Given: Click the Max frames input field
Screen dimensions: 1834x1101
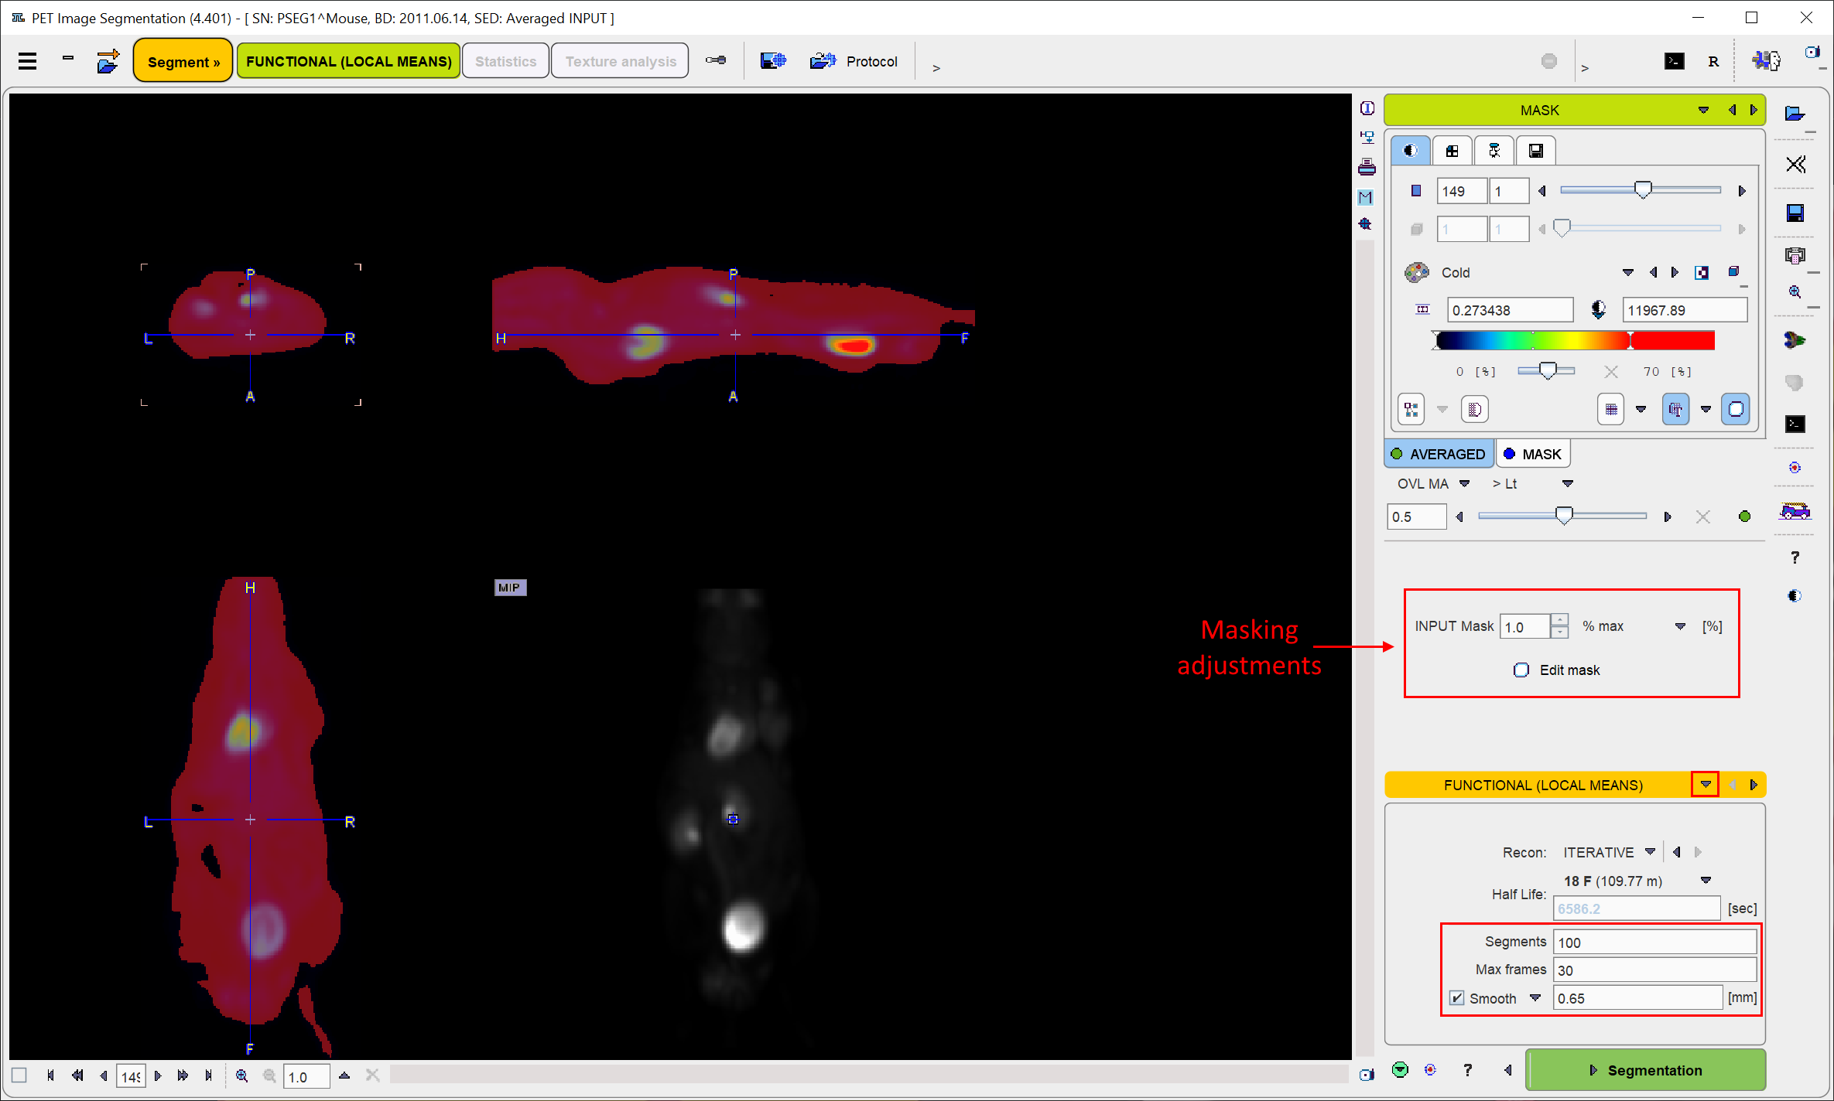Looking at the screenshot, I should [1654, 970].
